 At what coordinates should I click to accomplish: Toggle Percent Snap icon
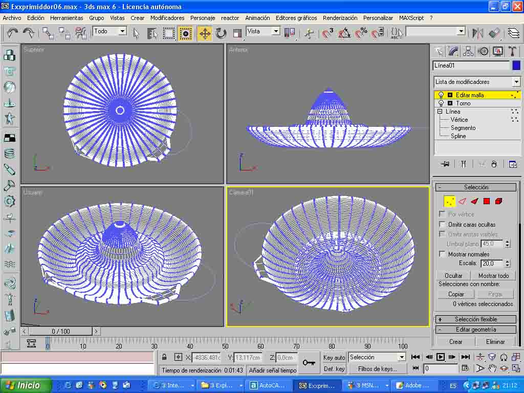click(x=361, y=33)
